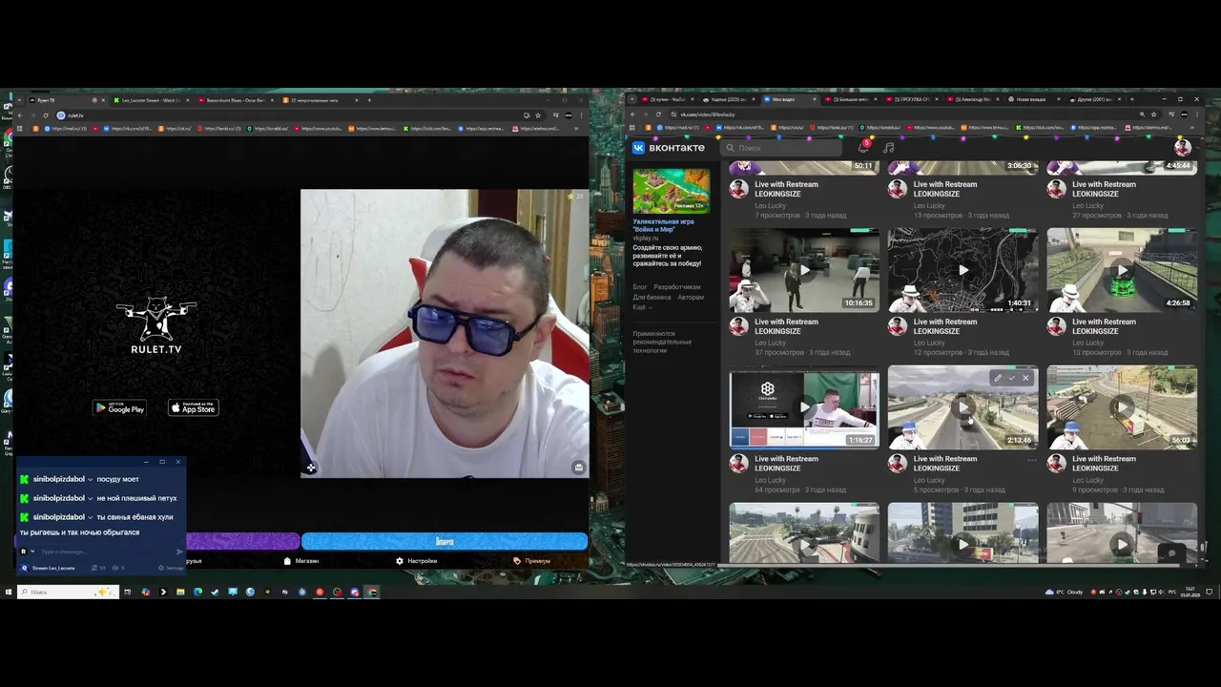Expand Ещё dropdown in VK sidebar
Screen dimensions: 1221x687
point(641,307)
